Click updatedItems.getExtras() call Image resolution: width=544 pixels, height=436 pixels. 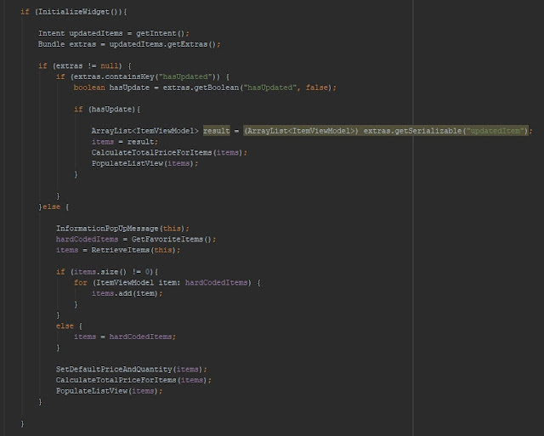pos(162,44)
